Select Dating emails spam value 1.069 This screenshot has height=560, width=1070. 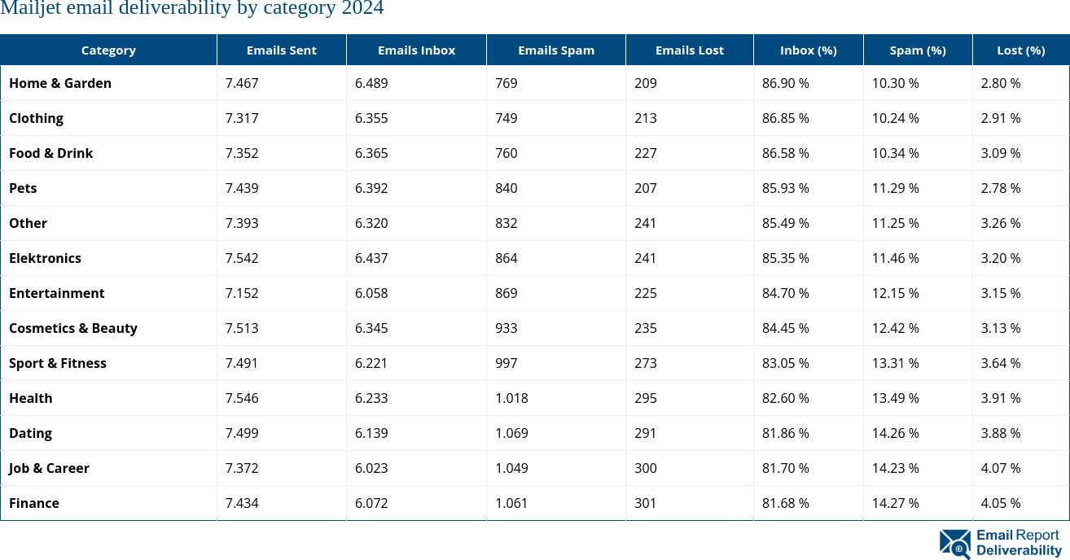[x=511, y=433]
